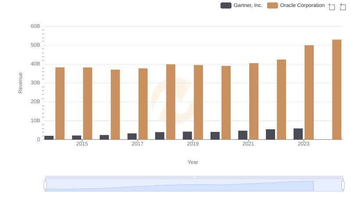Viewport: 351px width, 202px height.
Task: Click the zoom reset icon
Action: click(343, 7)
